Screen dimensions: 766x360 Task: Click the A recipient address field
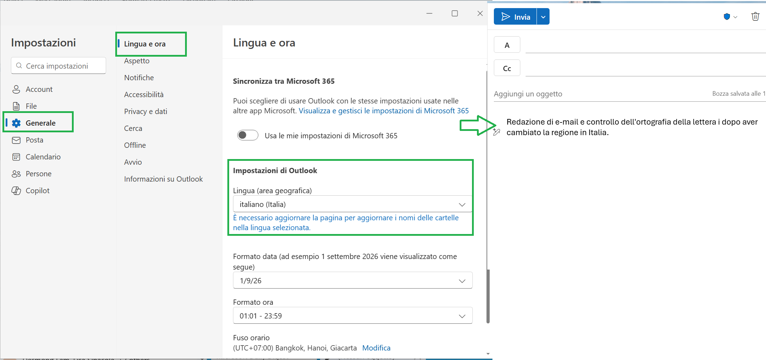(x=645, y=45)
